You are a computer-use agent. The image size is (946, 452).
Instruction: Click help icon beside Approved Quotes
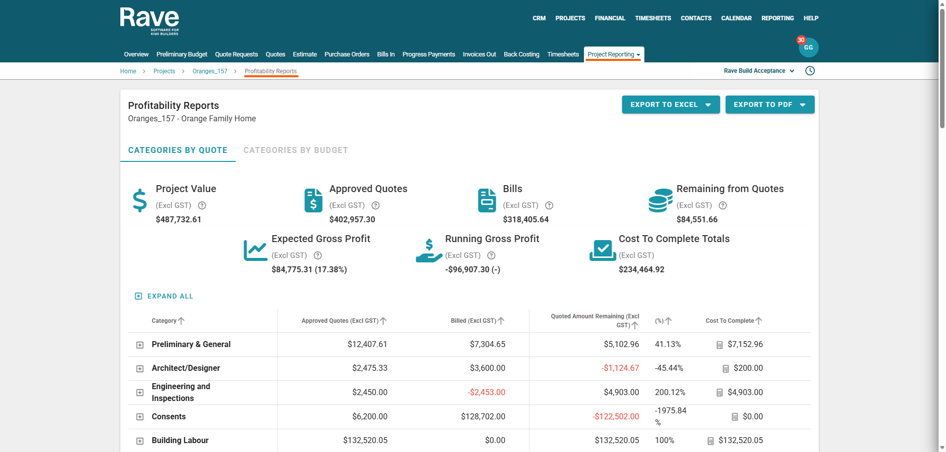tap(375, 205)
